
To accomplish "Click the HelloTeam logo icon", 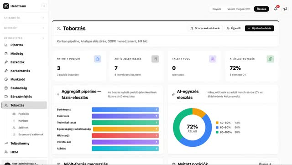I will click(x=6, y=6).
